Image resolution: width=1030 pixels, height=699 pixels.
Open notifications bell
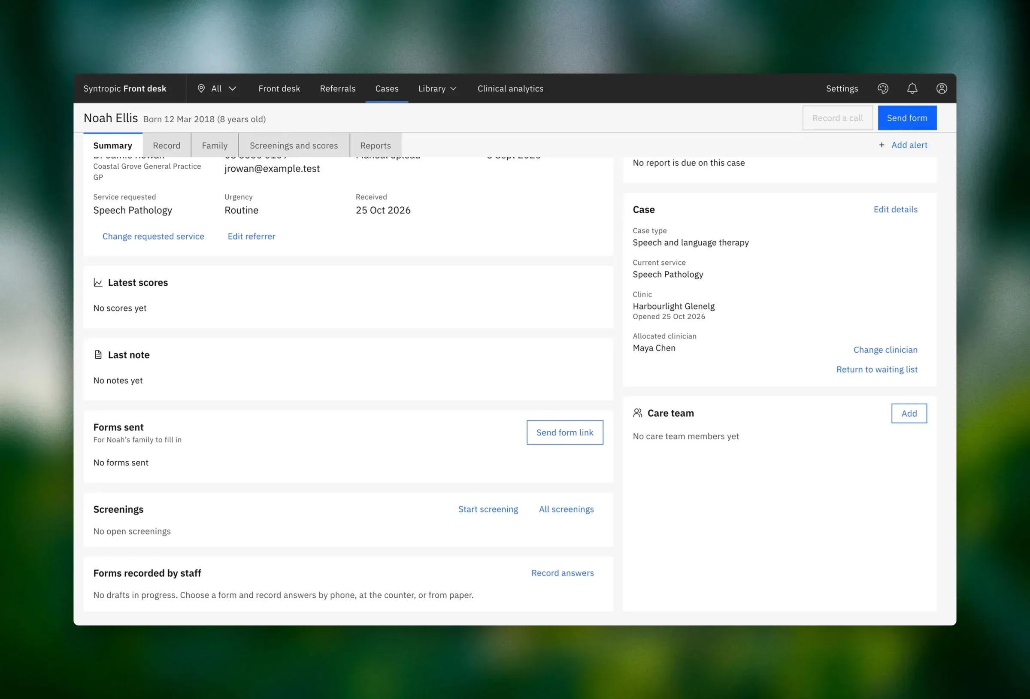click(x=912, y=89)
